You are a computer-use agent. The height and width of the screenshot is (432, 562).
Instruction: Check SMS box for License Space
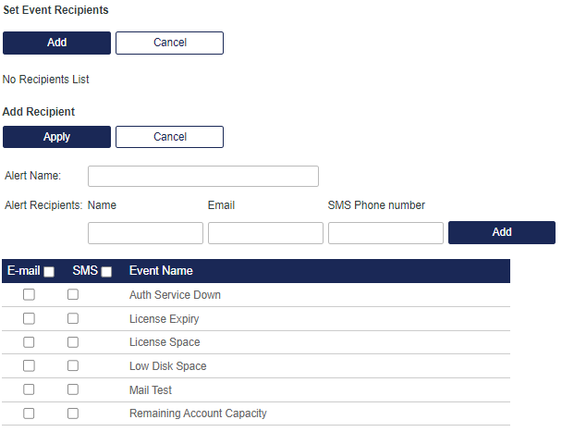[73, 342]
